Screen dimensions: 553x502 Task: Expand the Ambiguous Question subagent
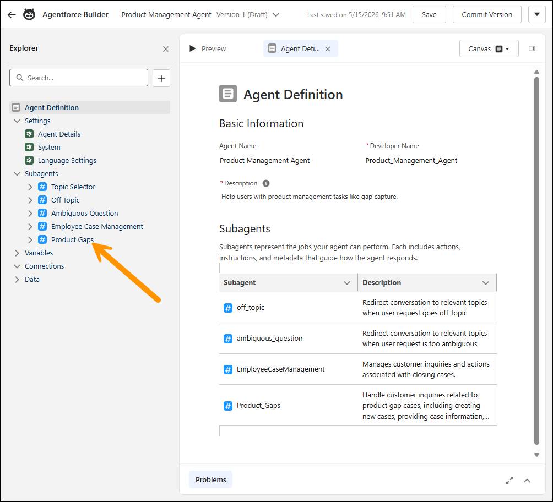(x=30, y=213)
